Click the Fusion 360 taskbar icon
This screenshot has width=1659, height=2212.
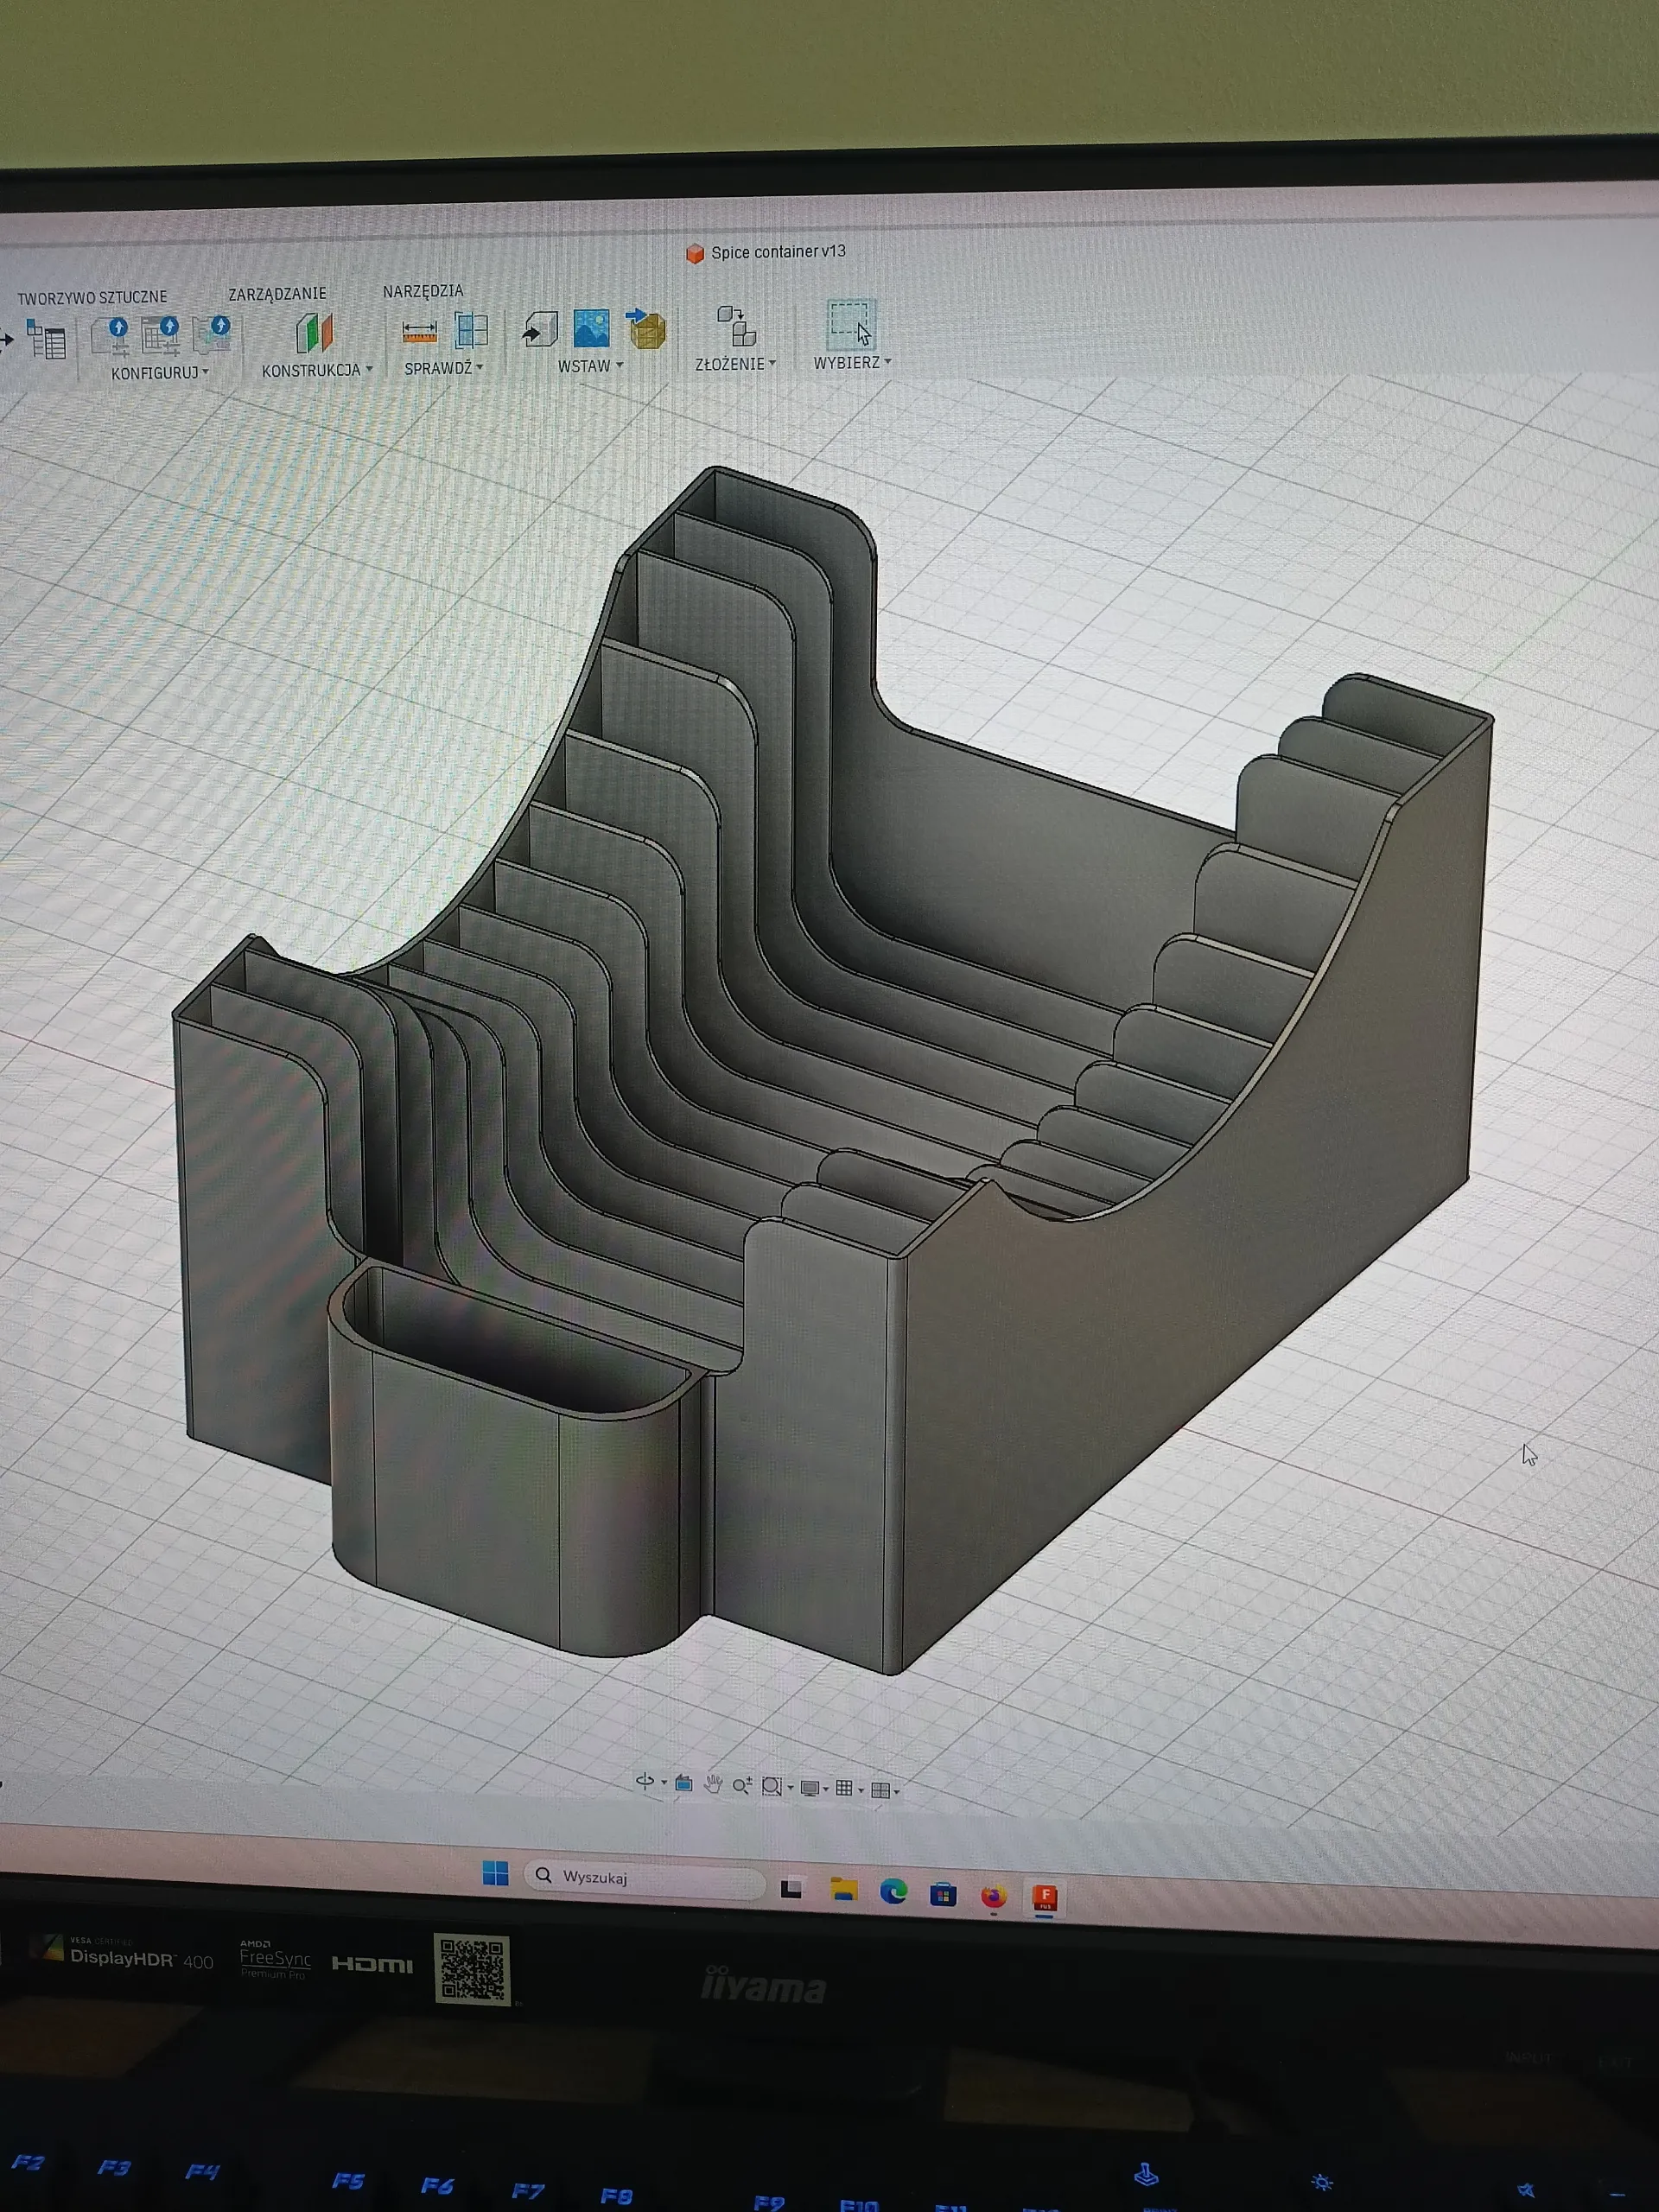[1045, 1897]
